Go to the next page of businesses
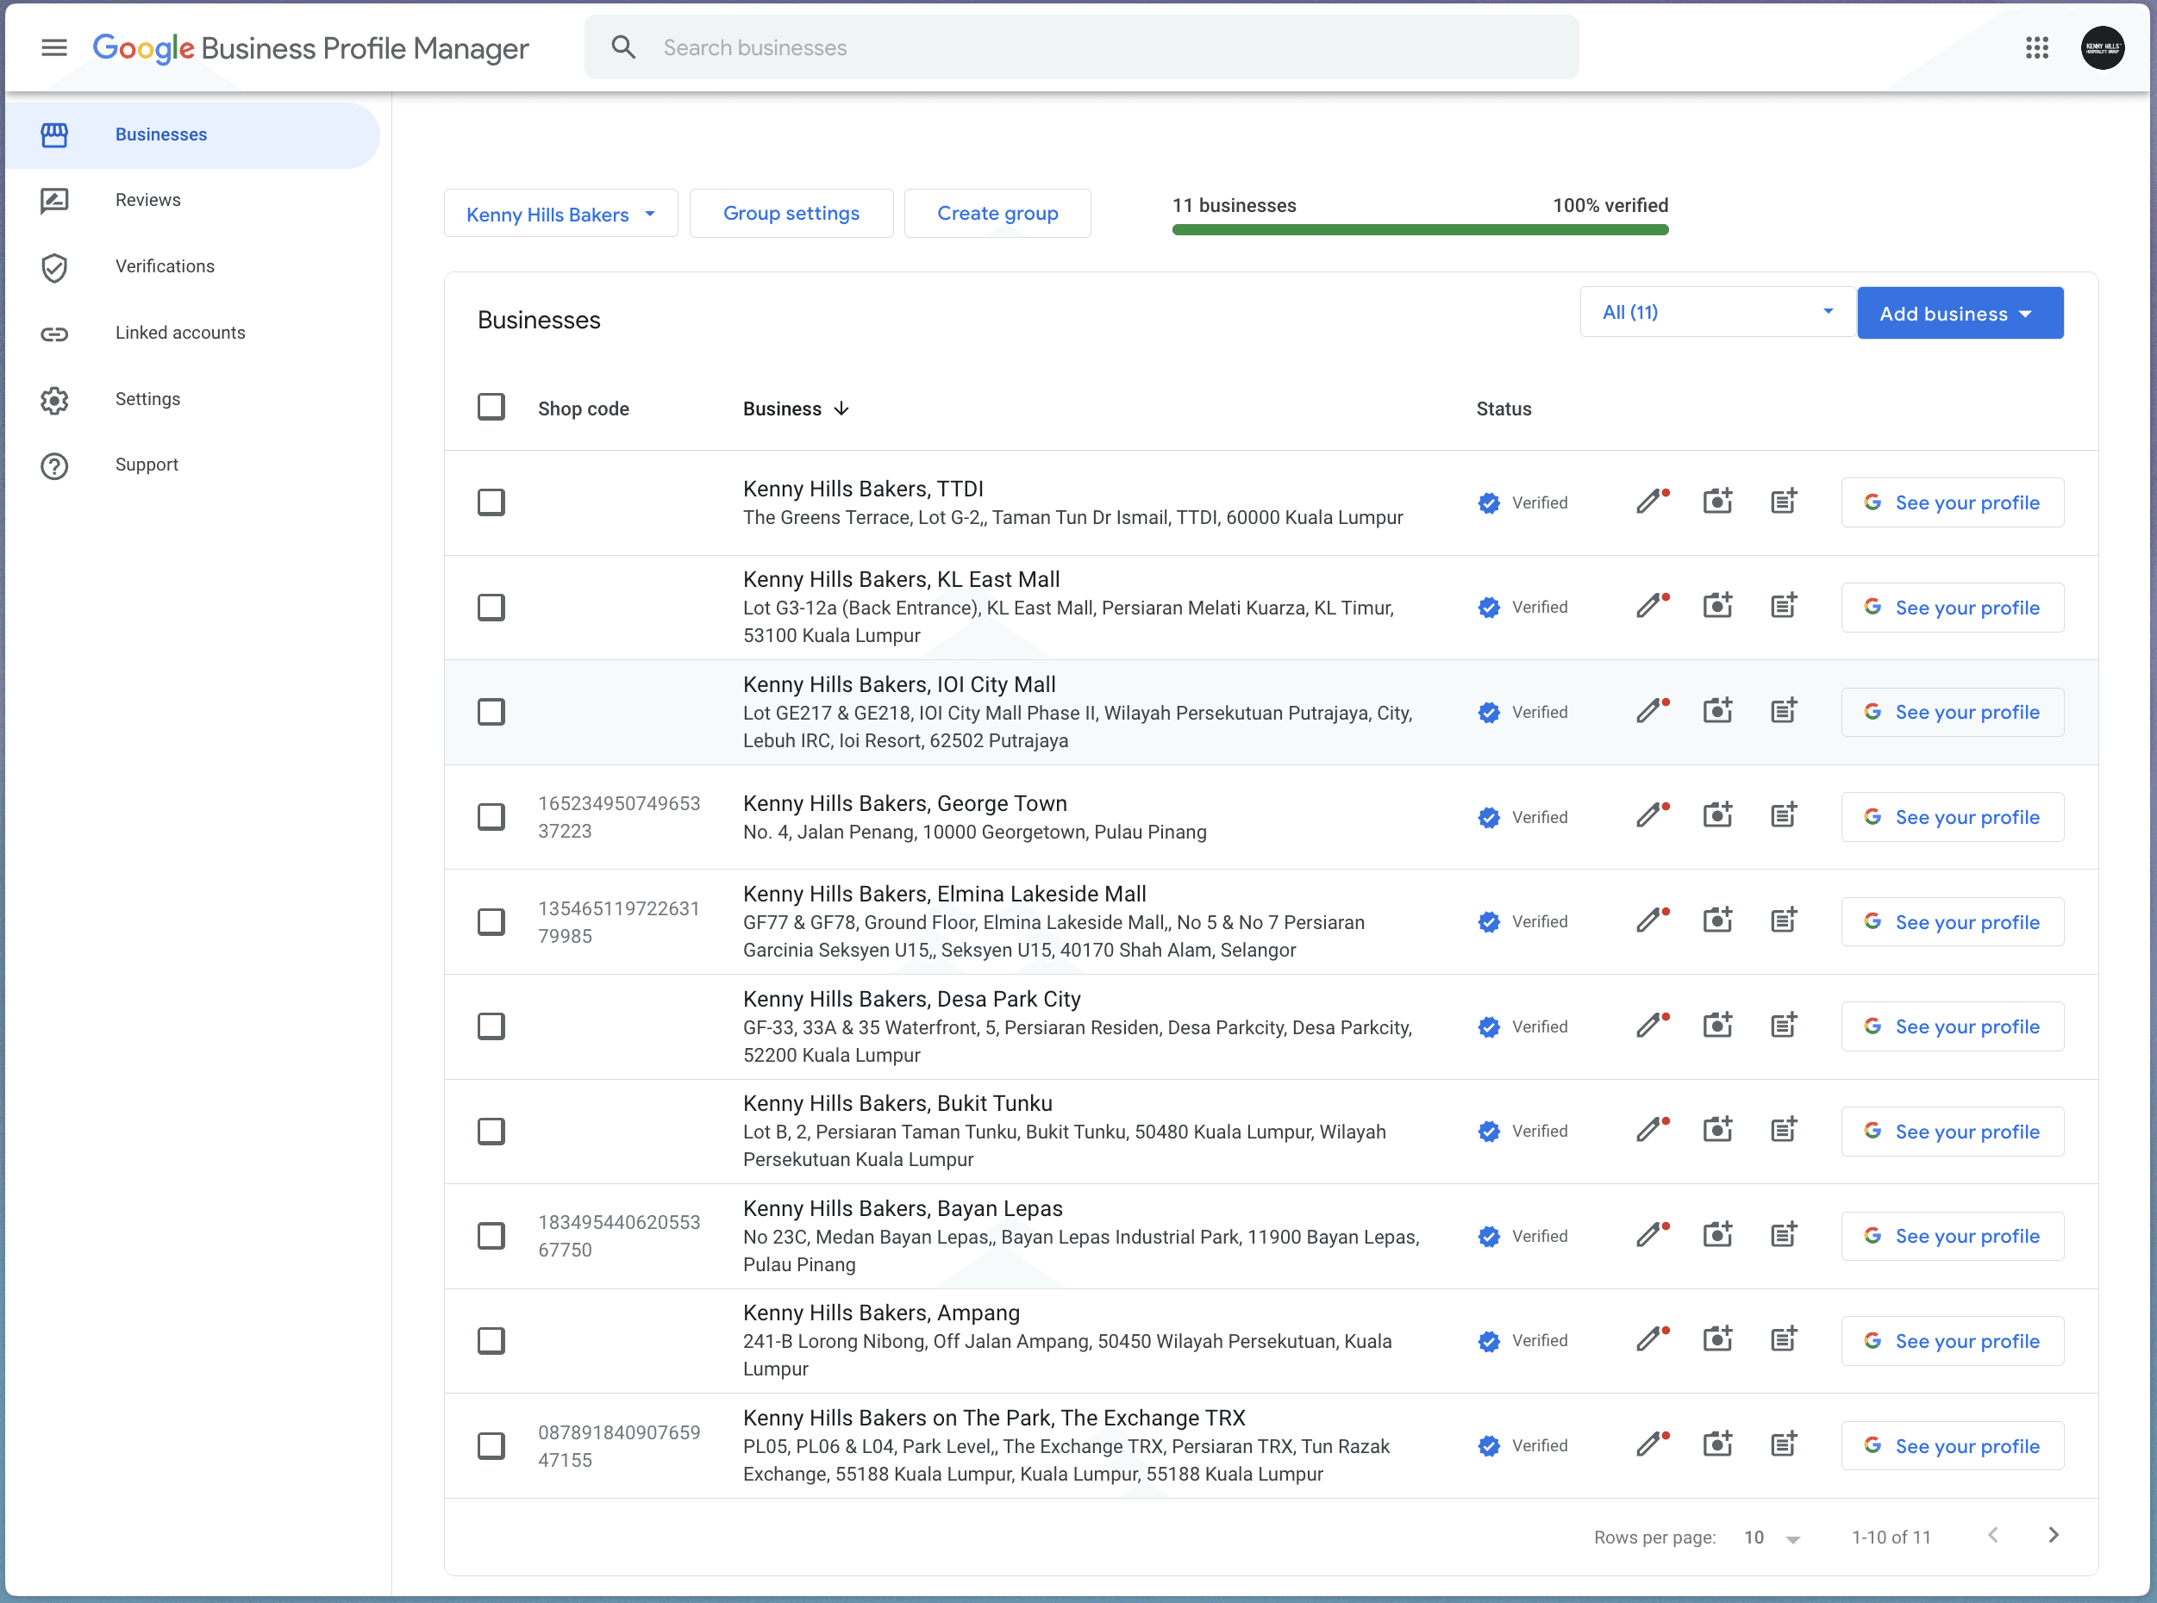Screen dimensions: 2157x1603 pyautogui.click(x=2054, y=1536)
